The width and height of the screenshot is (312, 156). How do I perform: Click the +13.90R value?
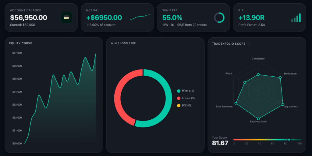pos(251,18)
